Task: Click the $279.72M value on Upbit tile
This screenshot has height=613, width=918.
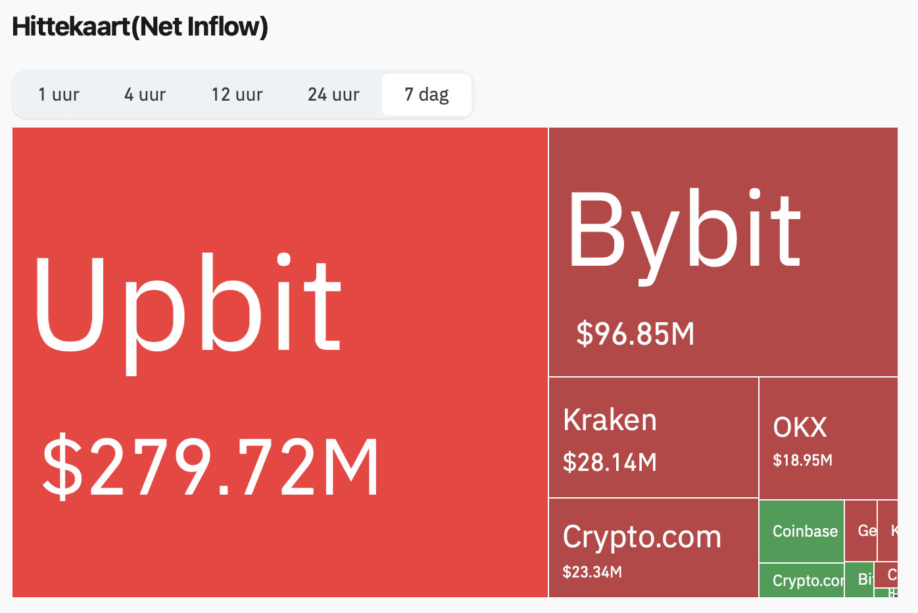Action: click(x=210, y=466)
